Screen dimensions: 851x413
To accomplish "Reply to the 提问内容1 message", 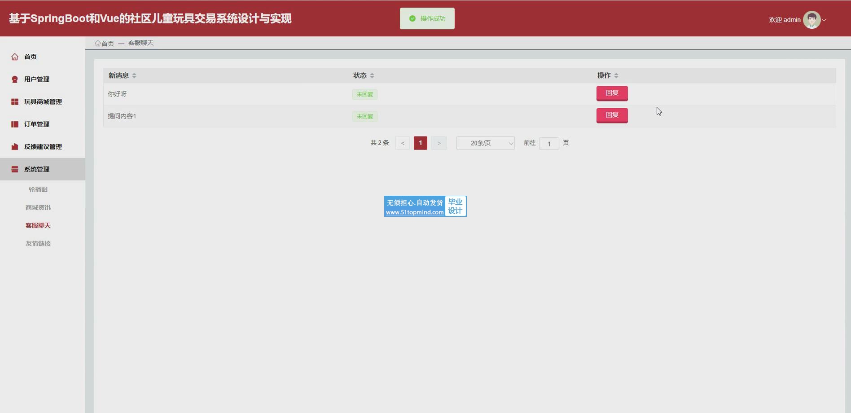I will coord(612,115).
